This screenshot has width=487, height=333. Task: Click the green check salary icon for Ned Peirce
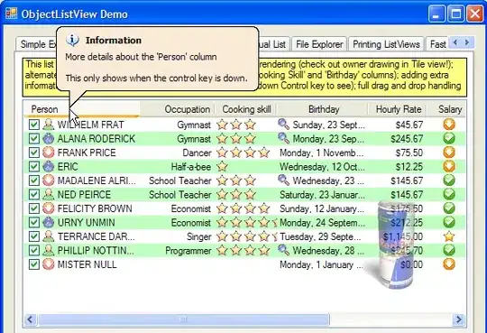click(x=449, y=194)
